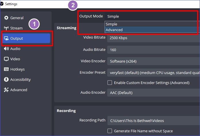
Task: Open the Encoder Preset dropdown
Action: (154, 73)
